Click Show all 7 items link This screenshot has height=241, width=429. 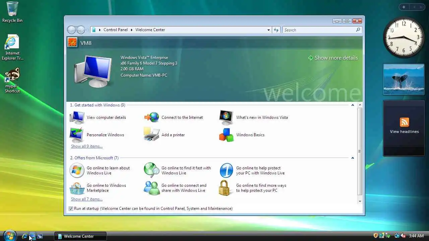(x=87, y=199)
